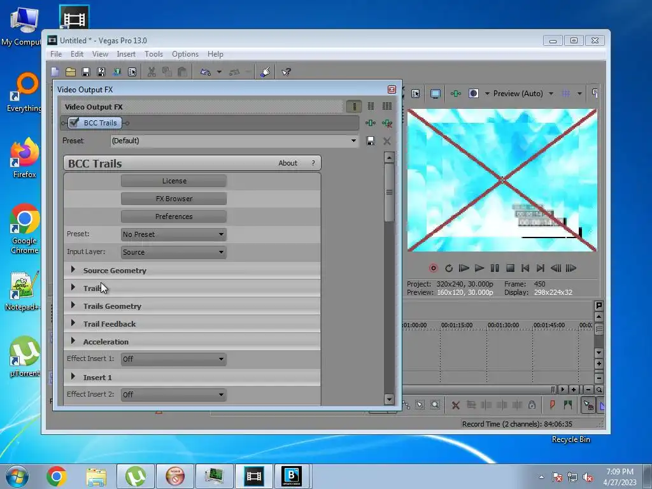652x489 pixels.
Task: Open the Edit menu
Action: (77, 54)
